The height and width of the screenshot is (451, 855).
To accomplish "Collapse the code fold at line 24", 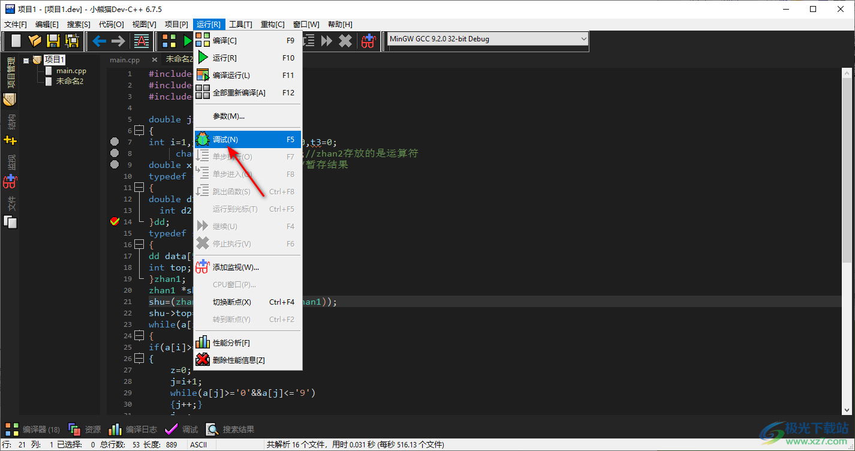I will pos(139,336).
